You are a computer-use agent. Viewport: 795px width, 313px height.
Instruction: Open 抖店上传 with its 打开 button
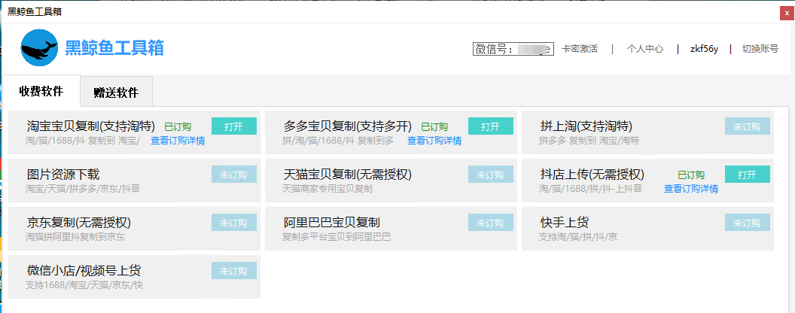point(748,175)
